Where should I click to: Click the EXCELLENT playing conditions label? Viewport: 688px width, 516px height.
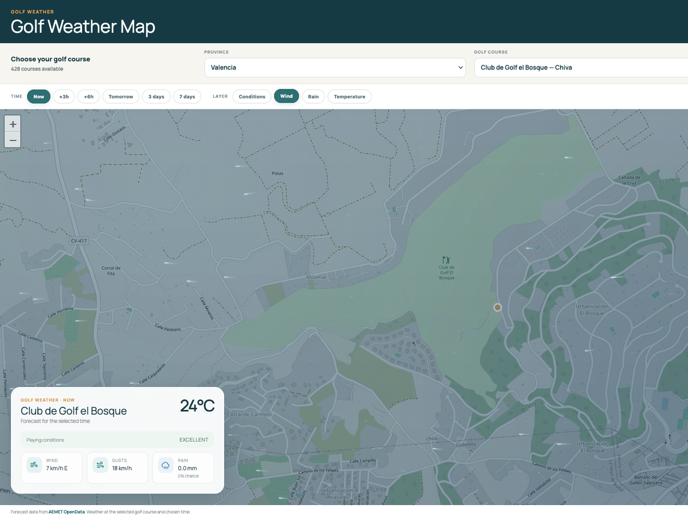tap(194, 440)
